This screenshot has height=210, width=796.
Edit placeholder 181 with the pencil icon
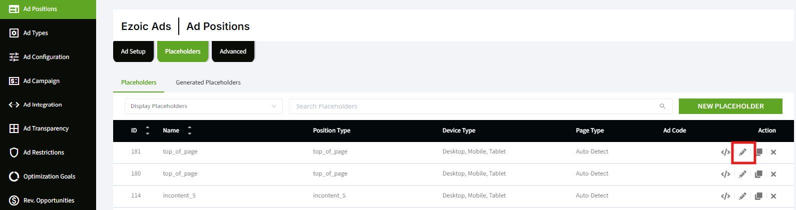point(742,152)
